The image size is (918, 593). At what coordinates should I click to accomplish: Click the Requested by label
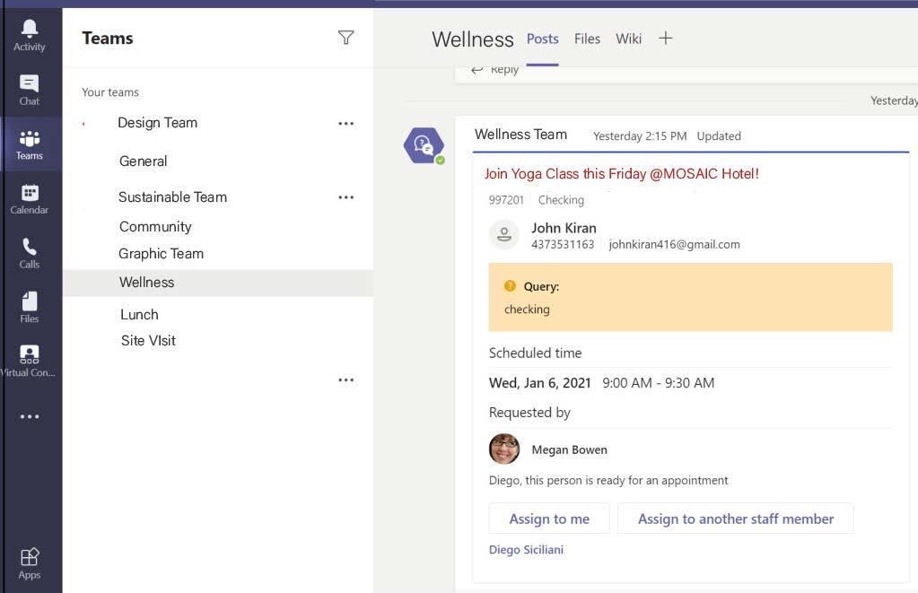click(529, 413)
